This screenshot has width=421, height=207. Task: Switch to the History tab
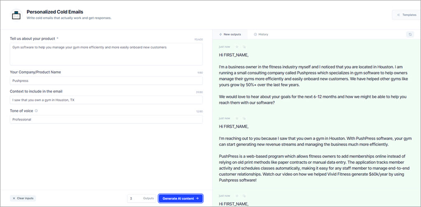[x=261, y=35]
